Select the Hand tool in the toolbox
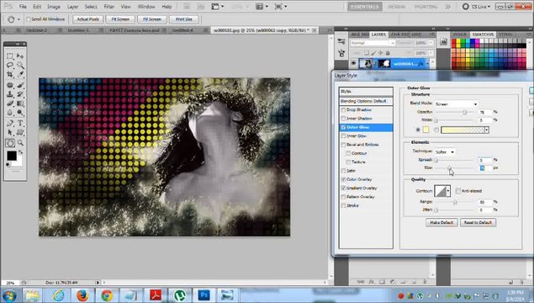Image resolution: width=534 pixels, height=303 pixels. click(x=10, y=143)
